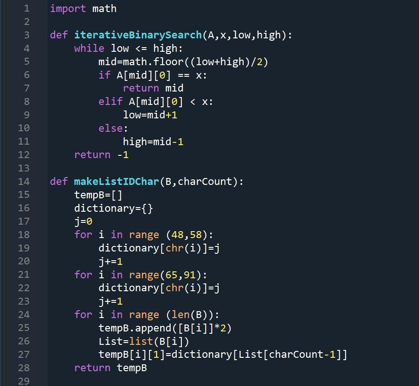Click 'charCount-1' on line 27
The width and height of the screenshot is (419, 386).
(302, 355)
